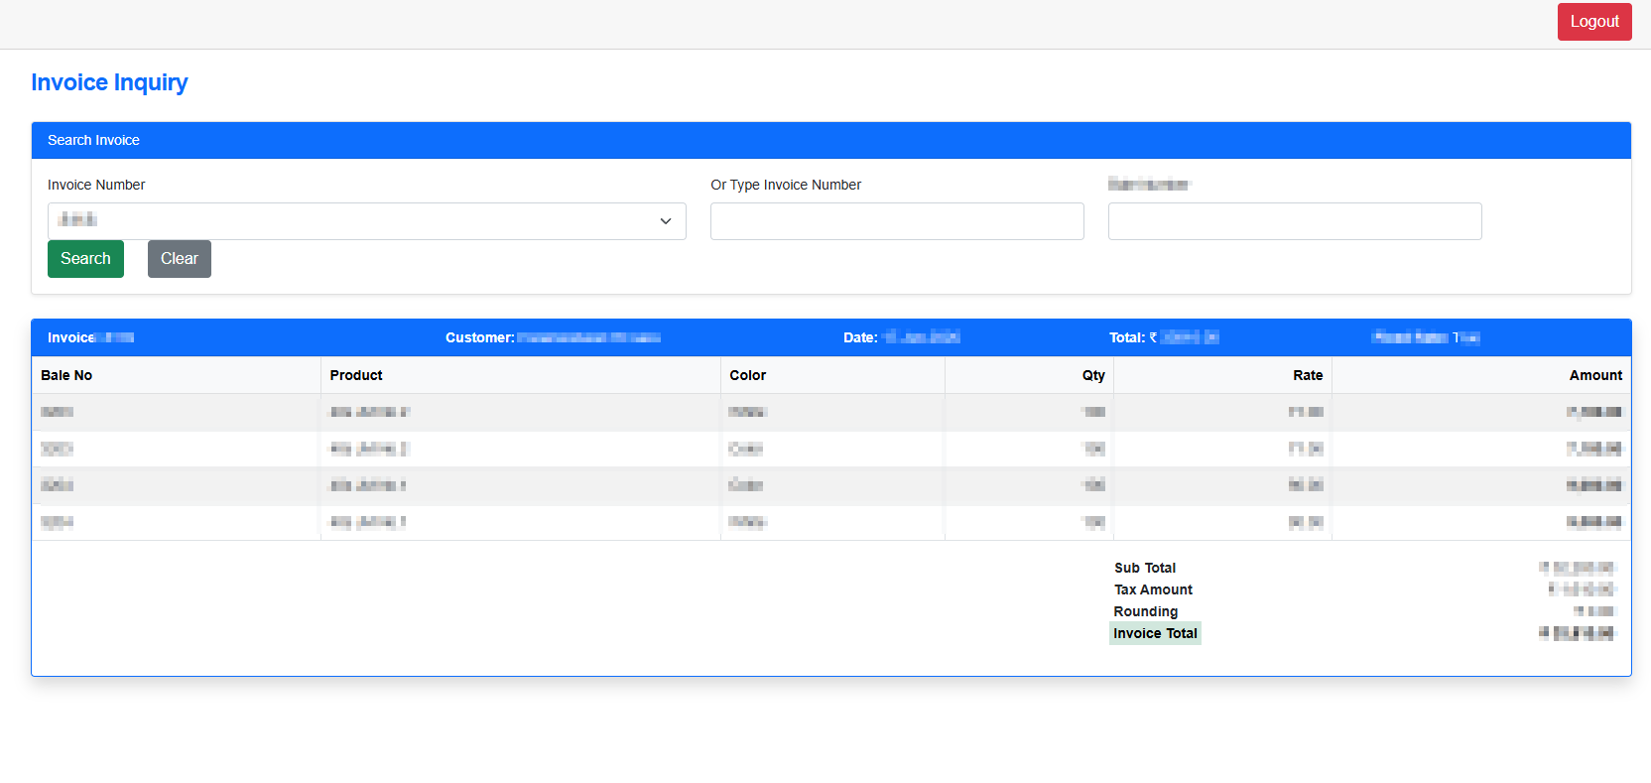
Task: Click the gray Clear button
Action: (x=180, y=259)
